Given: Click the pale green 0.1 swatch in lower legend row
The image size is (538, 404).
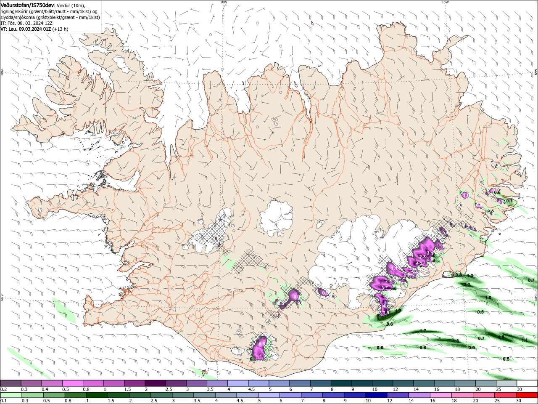Looking at the screenshot, I should pyautogui.click(x=11, y=395).
